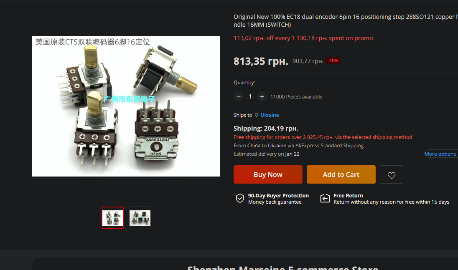Select the first product thumbnail

click(x=113, y=218)
